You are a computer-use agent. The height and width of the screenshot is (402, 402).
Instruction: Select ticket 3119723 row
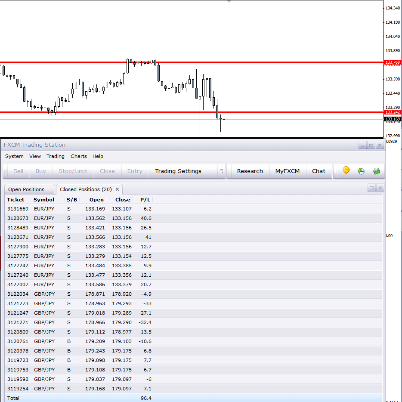[x=193, y=361]
